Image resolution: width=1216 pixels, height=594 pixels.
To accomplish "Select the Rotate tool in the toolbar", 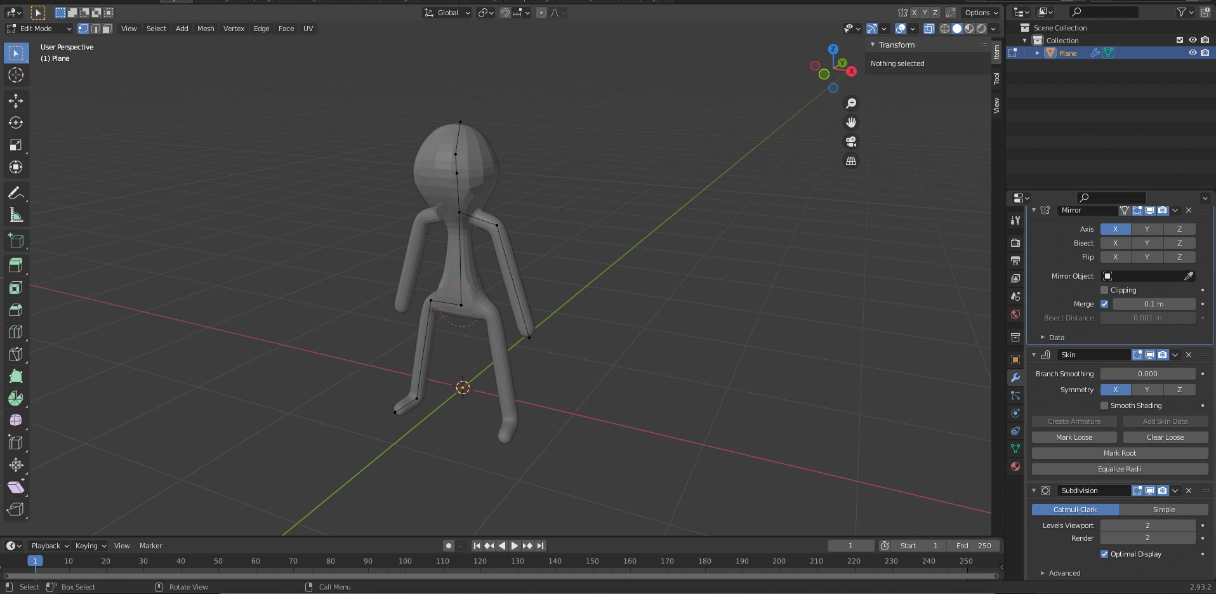I will [16, 123].
